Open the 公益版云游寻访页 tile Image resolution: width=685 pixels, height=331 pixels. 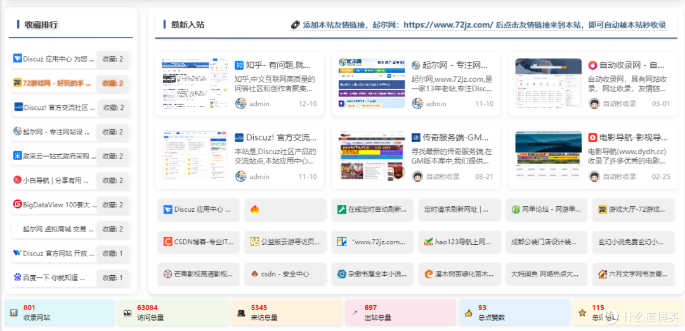click(x=285, y=242)
